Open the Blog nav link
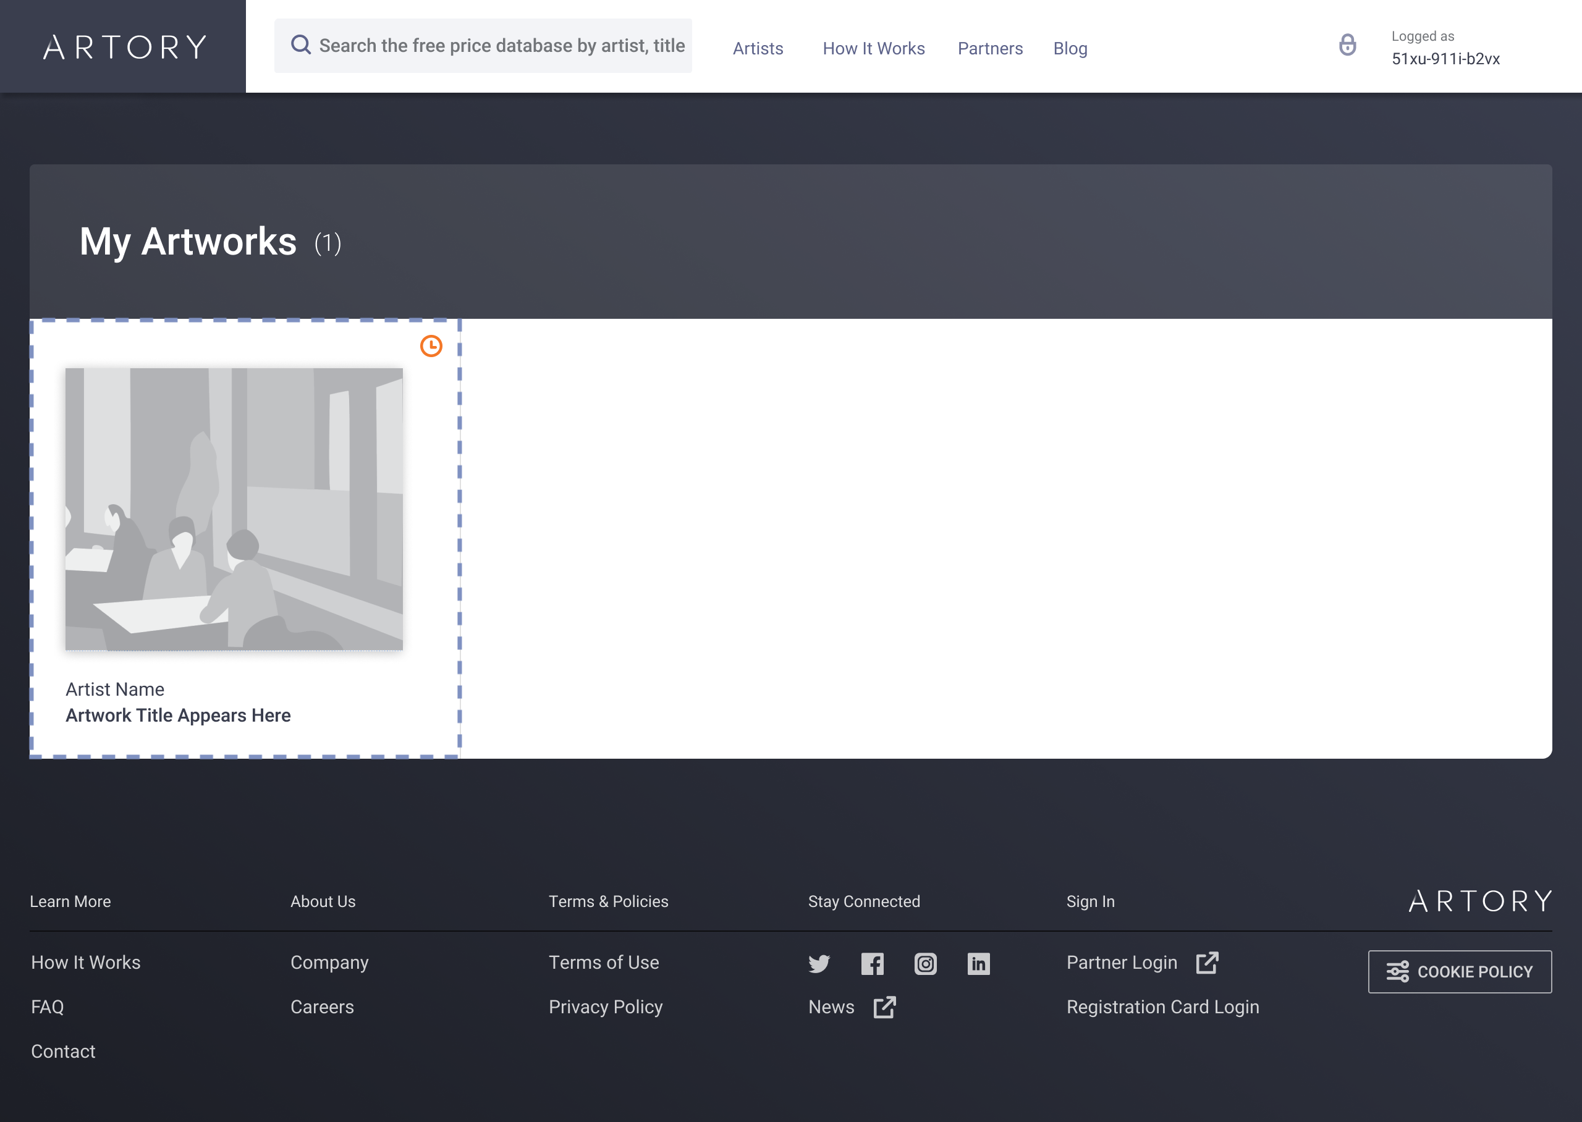The height and width of the screenshot is (1122, 1582). tap(1070, 48)
